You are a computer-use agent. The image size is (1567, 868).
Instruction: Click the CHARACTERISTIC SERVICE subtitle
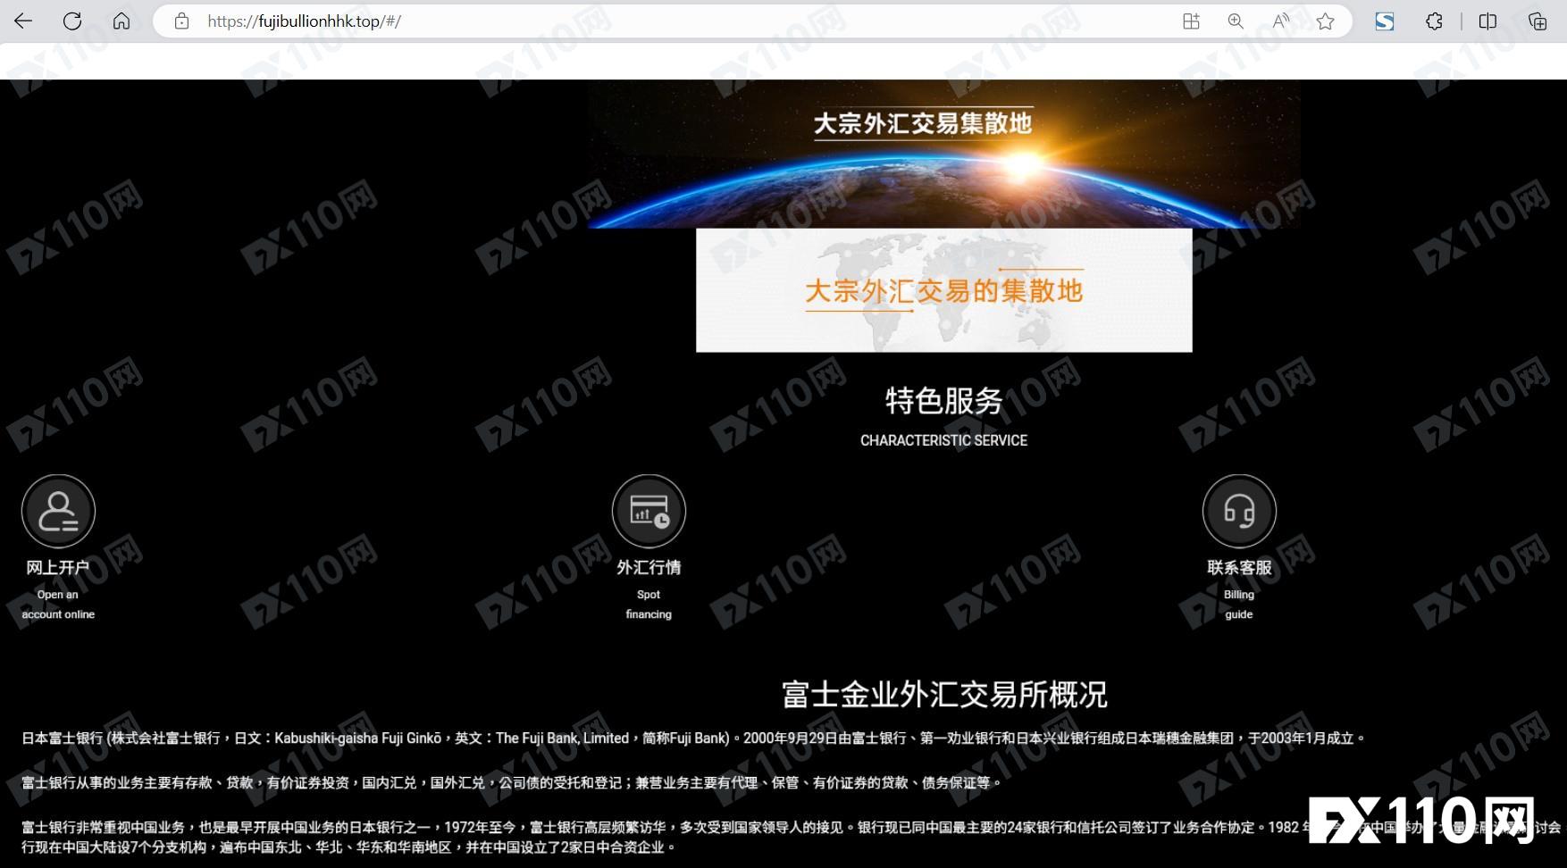click(944, 440)
